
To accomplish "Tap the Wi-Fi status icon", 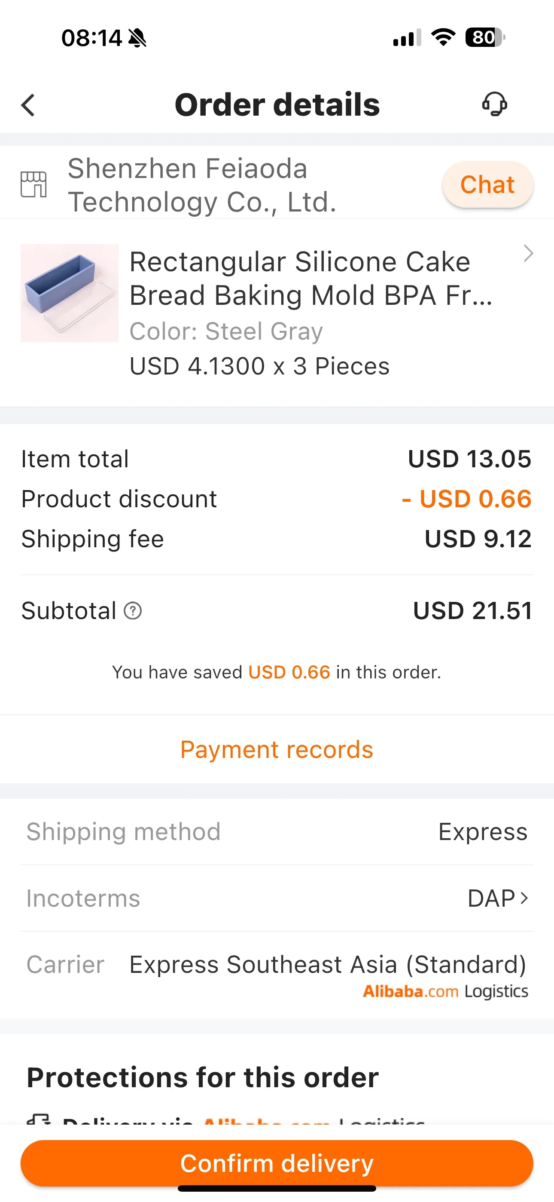I will pyautogui.click(x=443, y=37).
